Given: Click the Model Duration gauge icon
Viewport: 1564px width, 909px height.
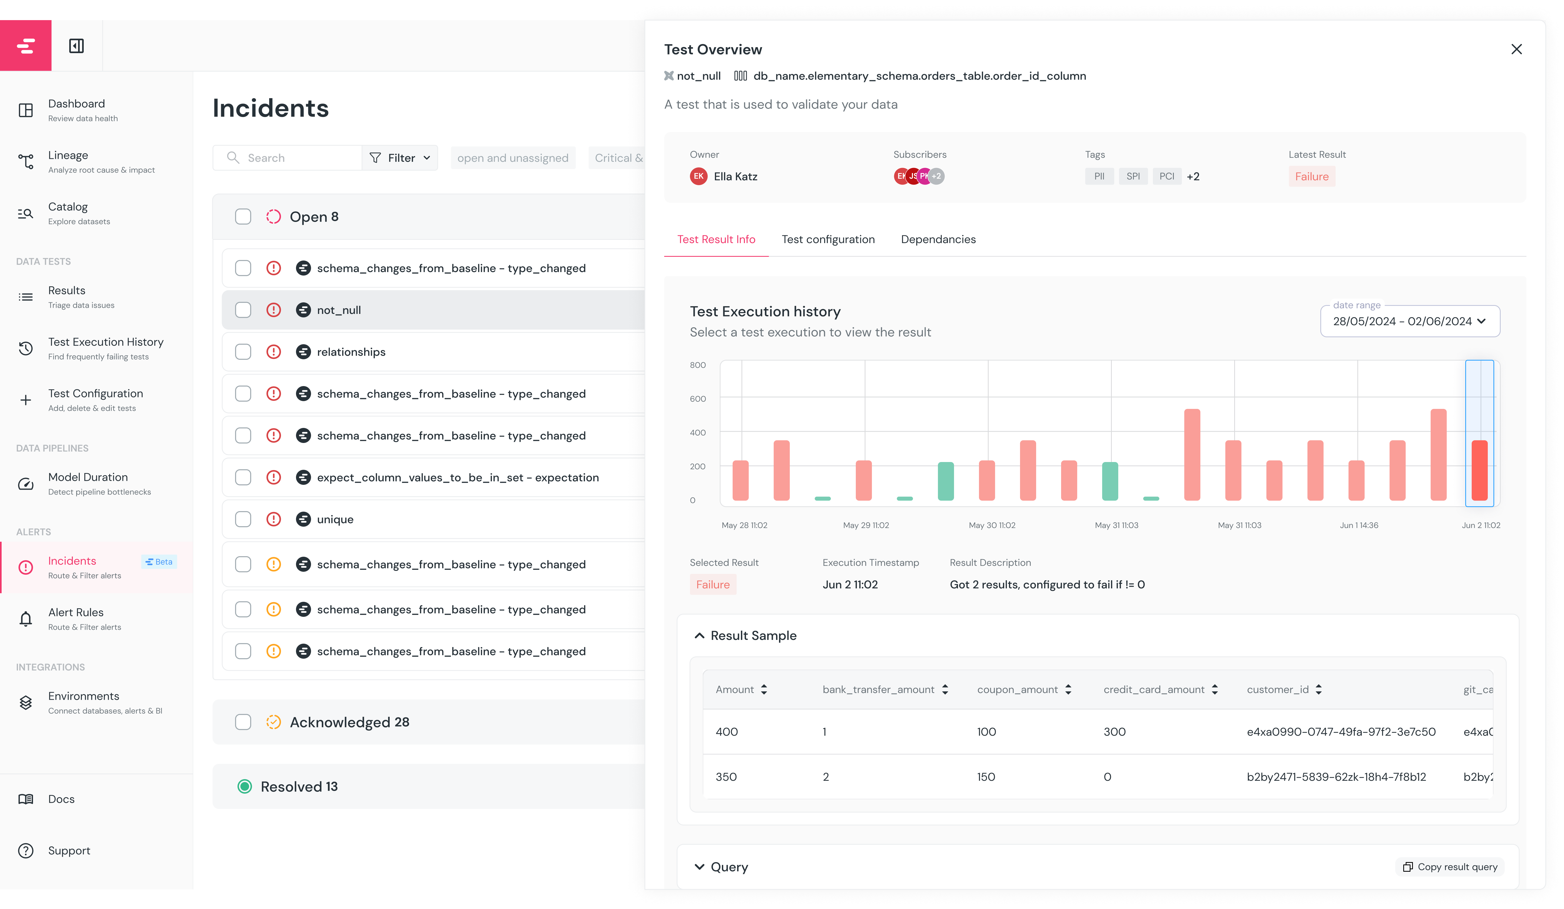Looking at the screenshot, I should pyautogui.click(x=25, y=484).
